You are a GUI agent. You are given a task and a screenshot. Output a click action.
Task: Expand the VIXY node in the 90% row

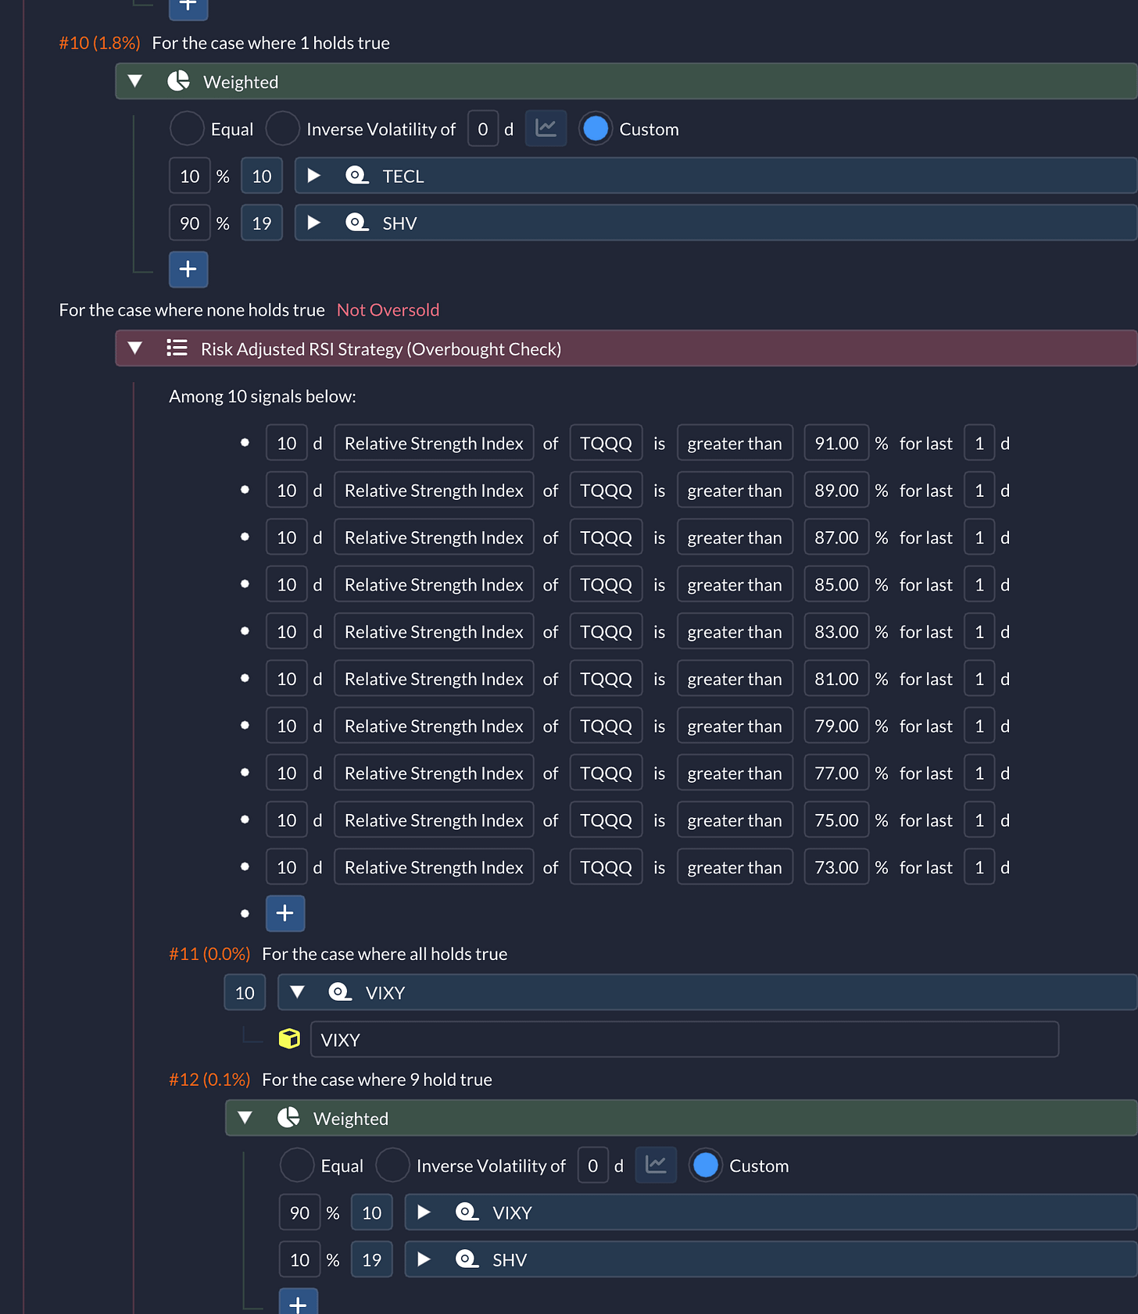424,1212
